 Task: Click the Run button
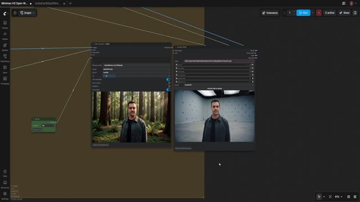click(303, 13)
